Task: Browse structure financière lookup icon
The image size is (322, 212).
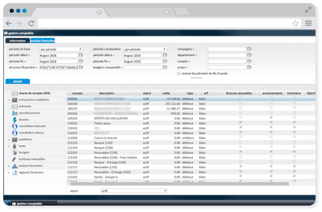Action: click(x=81, y=67)
